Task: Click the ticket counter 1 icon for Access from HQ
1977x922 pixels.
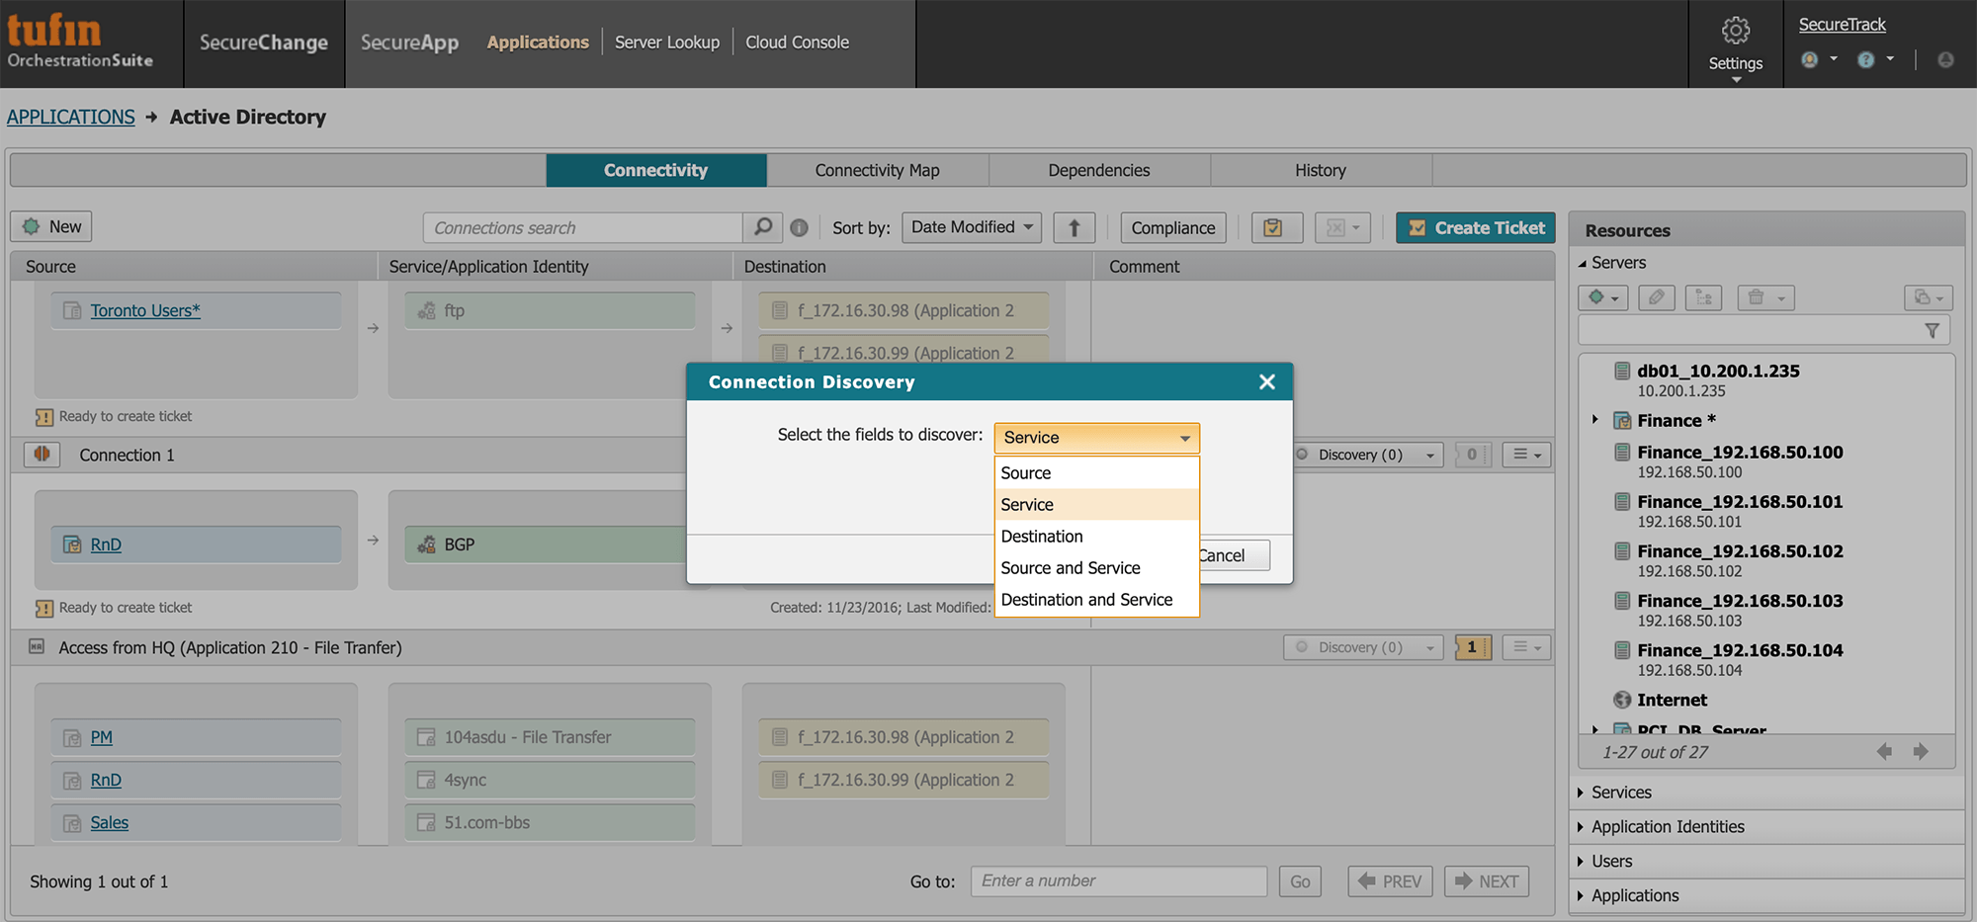Action: (x=1473, y=647)
